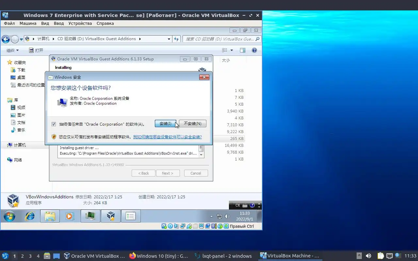Switch to workspace 2 in LXQt pager
Viewport: 418px width, 261px height.
pyautogui.click(x=22, y=256)
